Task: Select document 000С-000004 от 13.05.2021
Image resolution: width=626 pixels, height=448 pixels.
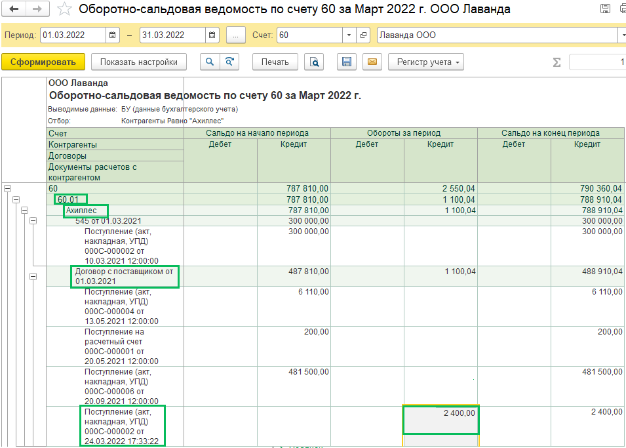Action: pyautogui.click(x=115, y=306)
